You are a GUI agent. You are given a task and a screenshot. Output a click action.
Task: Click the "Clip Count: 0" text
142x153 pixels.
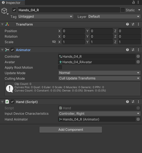coord(23,84)
